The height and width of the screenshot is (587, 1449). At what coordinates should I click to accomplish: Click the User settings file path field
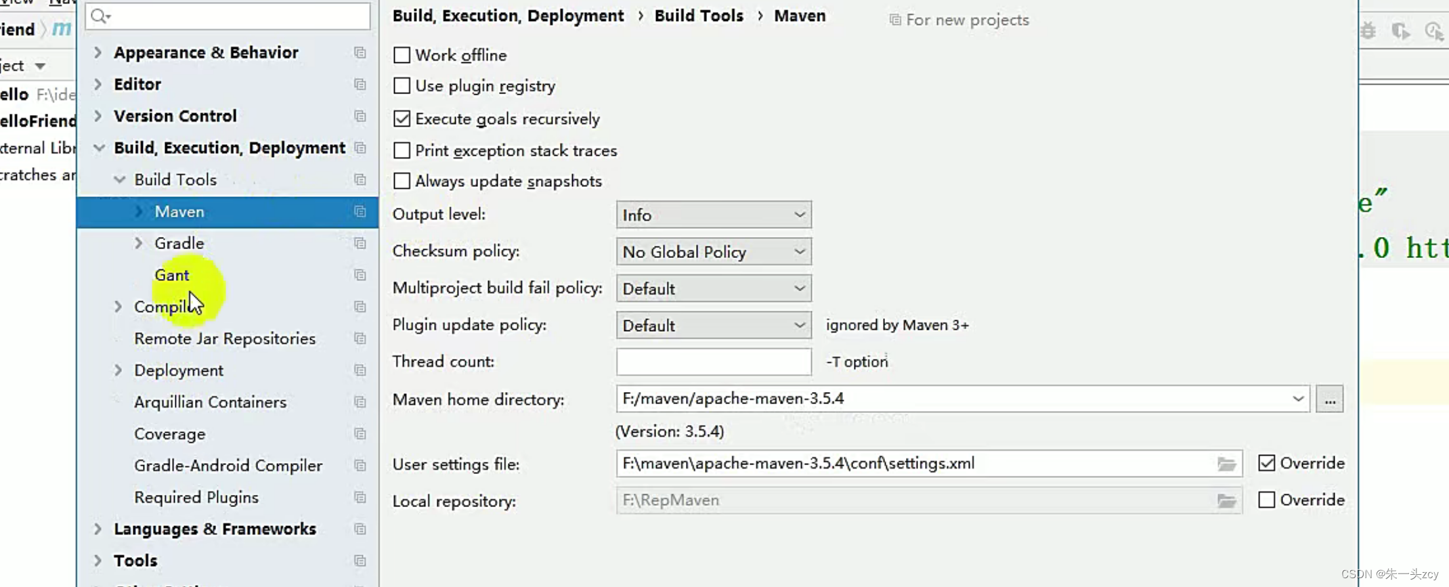tap(929, 464)
